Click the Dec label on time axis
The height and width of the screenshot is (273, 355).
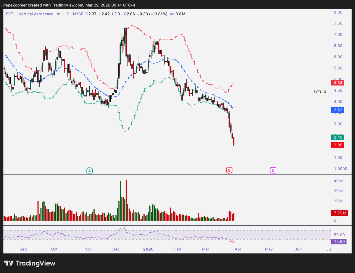(x=116, y=249)
